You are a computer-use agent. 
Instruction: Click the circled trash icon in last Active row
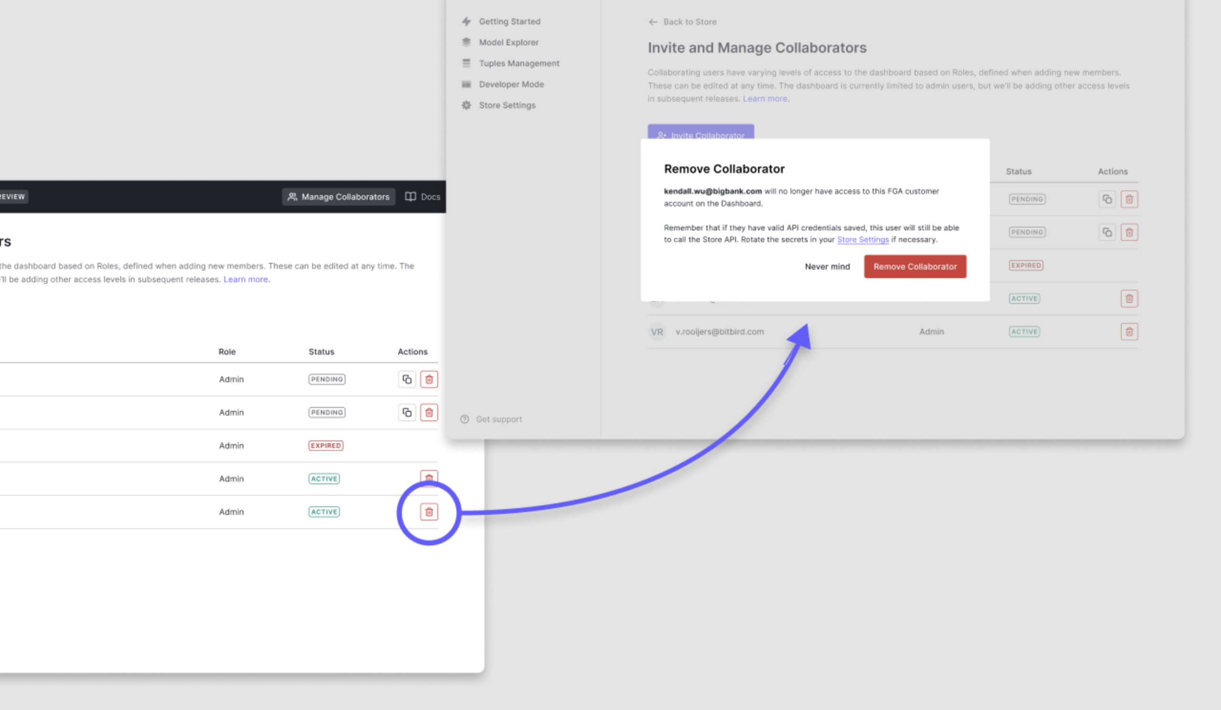click(x=429, y=512)
